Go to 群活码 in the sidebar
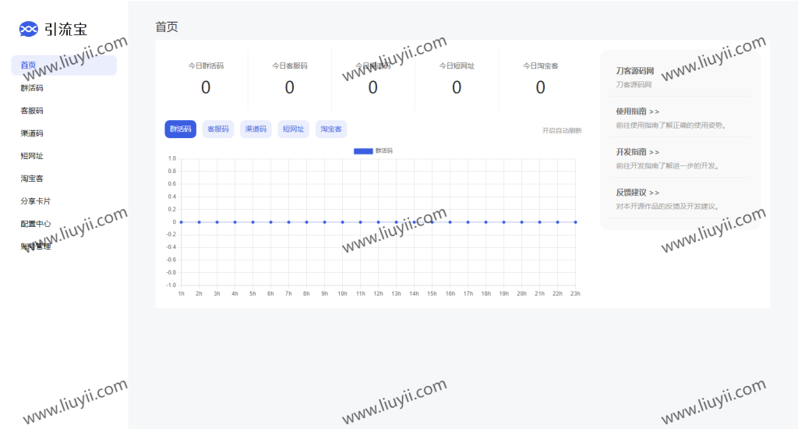The image size is (798, 429). (31, 88)
